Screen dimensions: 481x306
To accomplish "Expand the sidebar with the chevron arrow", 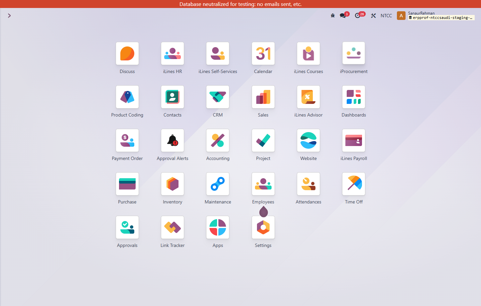I will [9, 16].
